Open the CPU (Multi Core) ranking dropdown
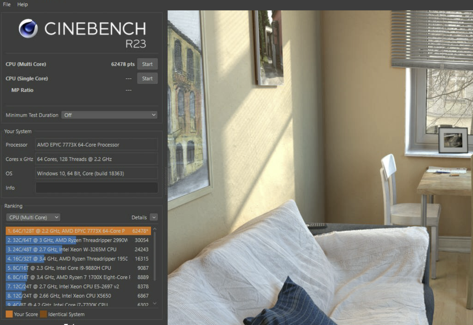The image size is (473, 325). 33,218
